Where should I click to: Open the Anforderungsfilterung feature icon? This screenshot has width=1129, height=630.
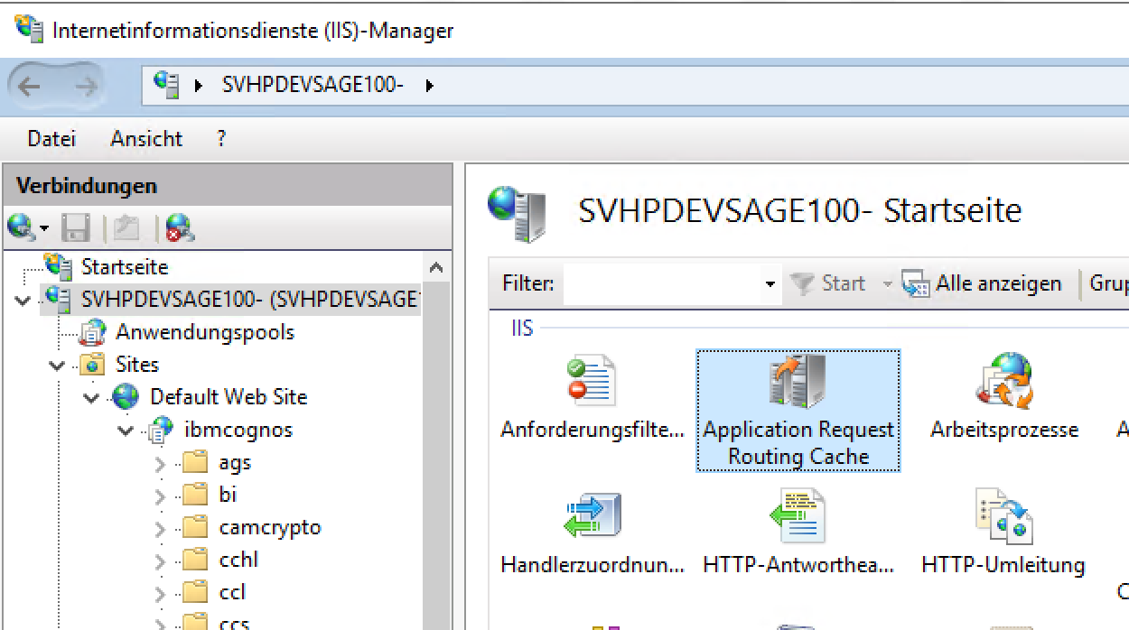point(592,399)
